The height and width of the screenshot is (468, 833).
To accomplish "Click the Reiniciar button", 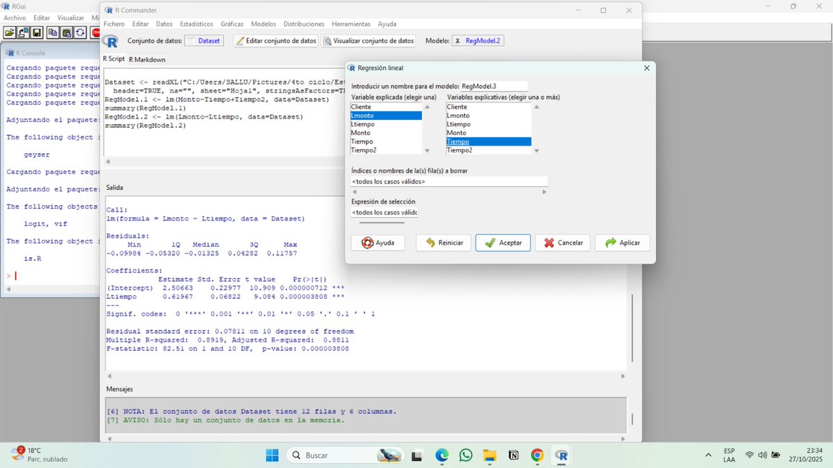I will (x=444, y=243).
